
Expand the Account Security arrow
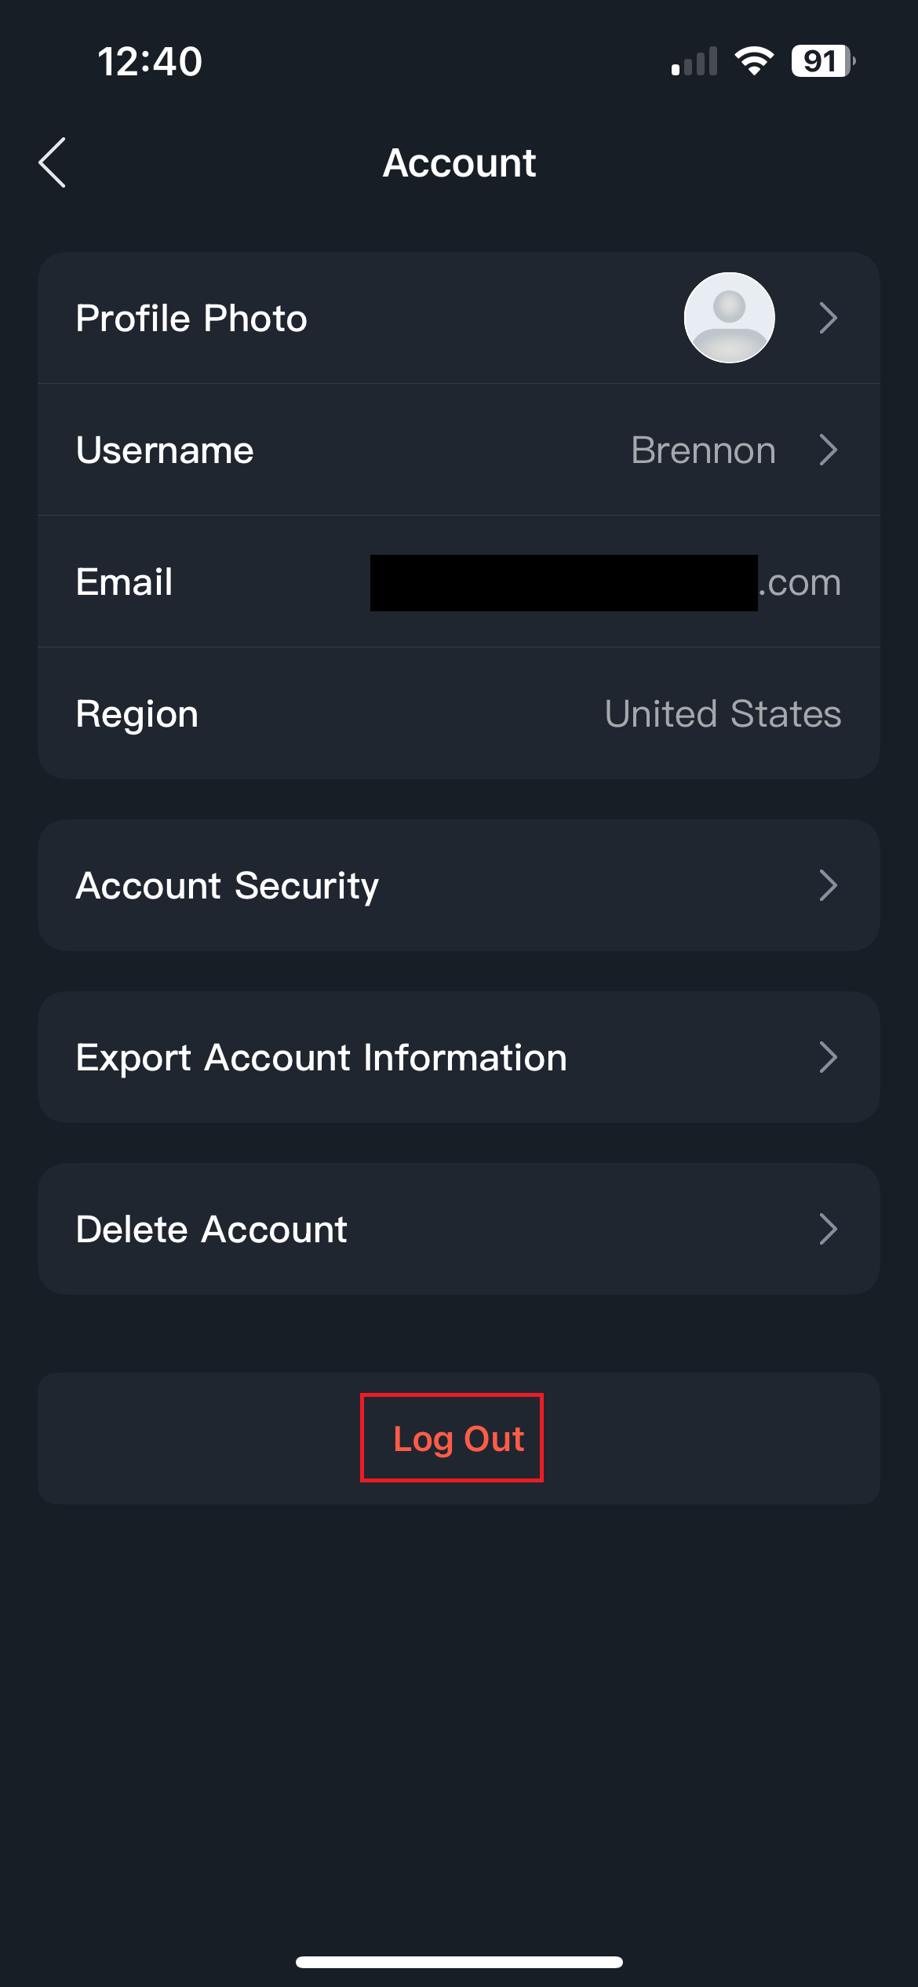828,885
